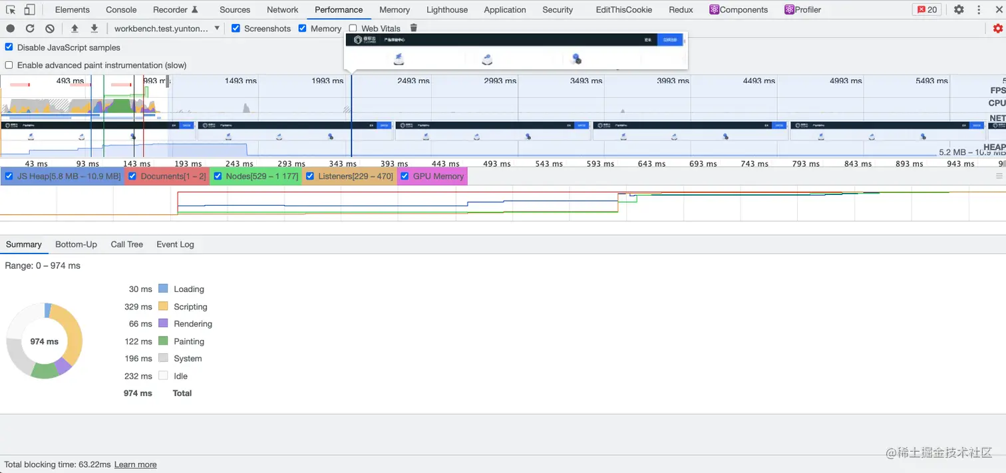Image resolution: width=1006 pixels, height=473 pixels.
Task: Open the React Components tab
Action: [739, 10]
